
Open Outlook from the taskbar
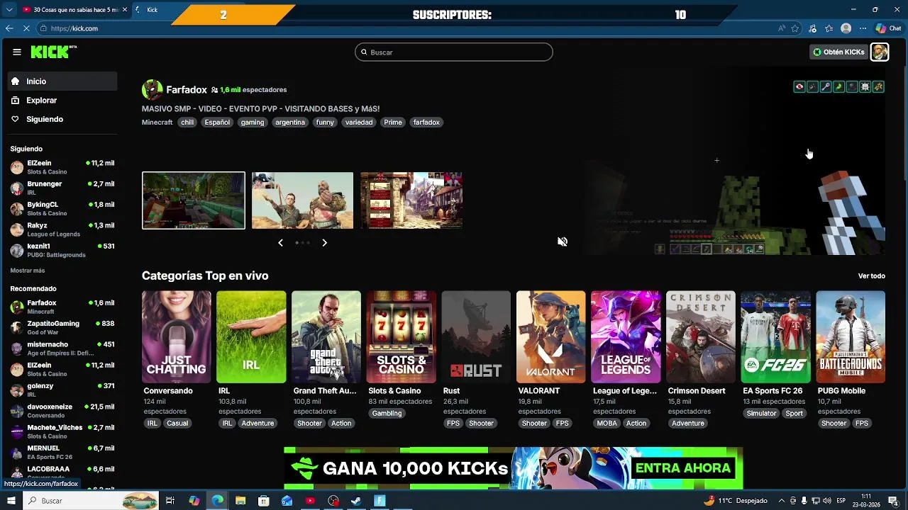pos(287,501)
